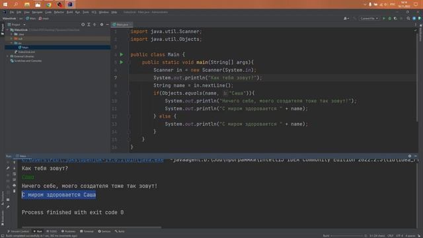This screenshot has height=238, width=423.
Task: Open the Terminal tool window
Action: pyautogui.click(x=87, y=231)
